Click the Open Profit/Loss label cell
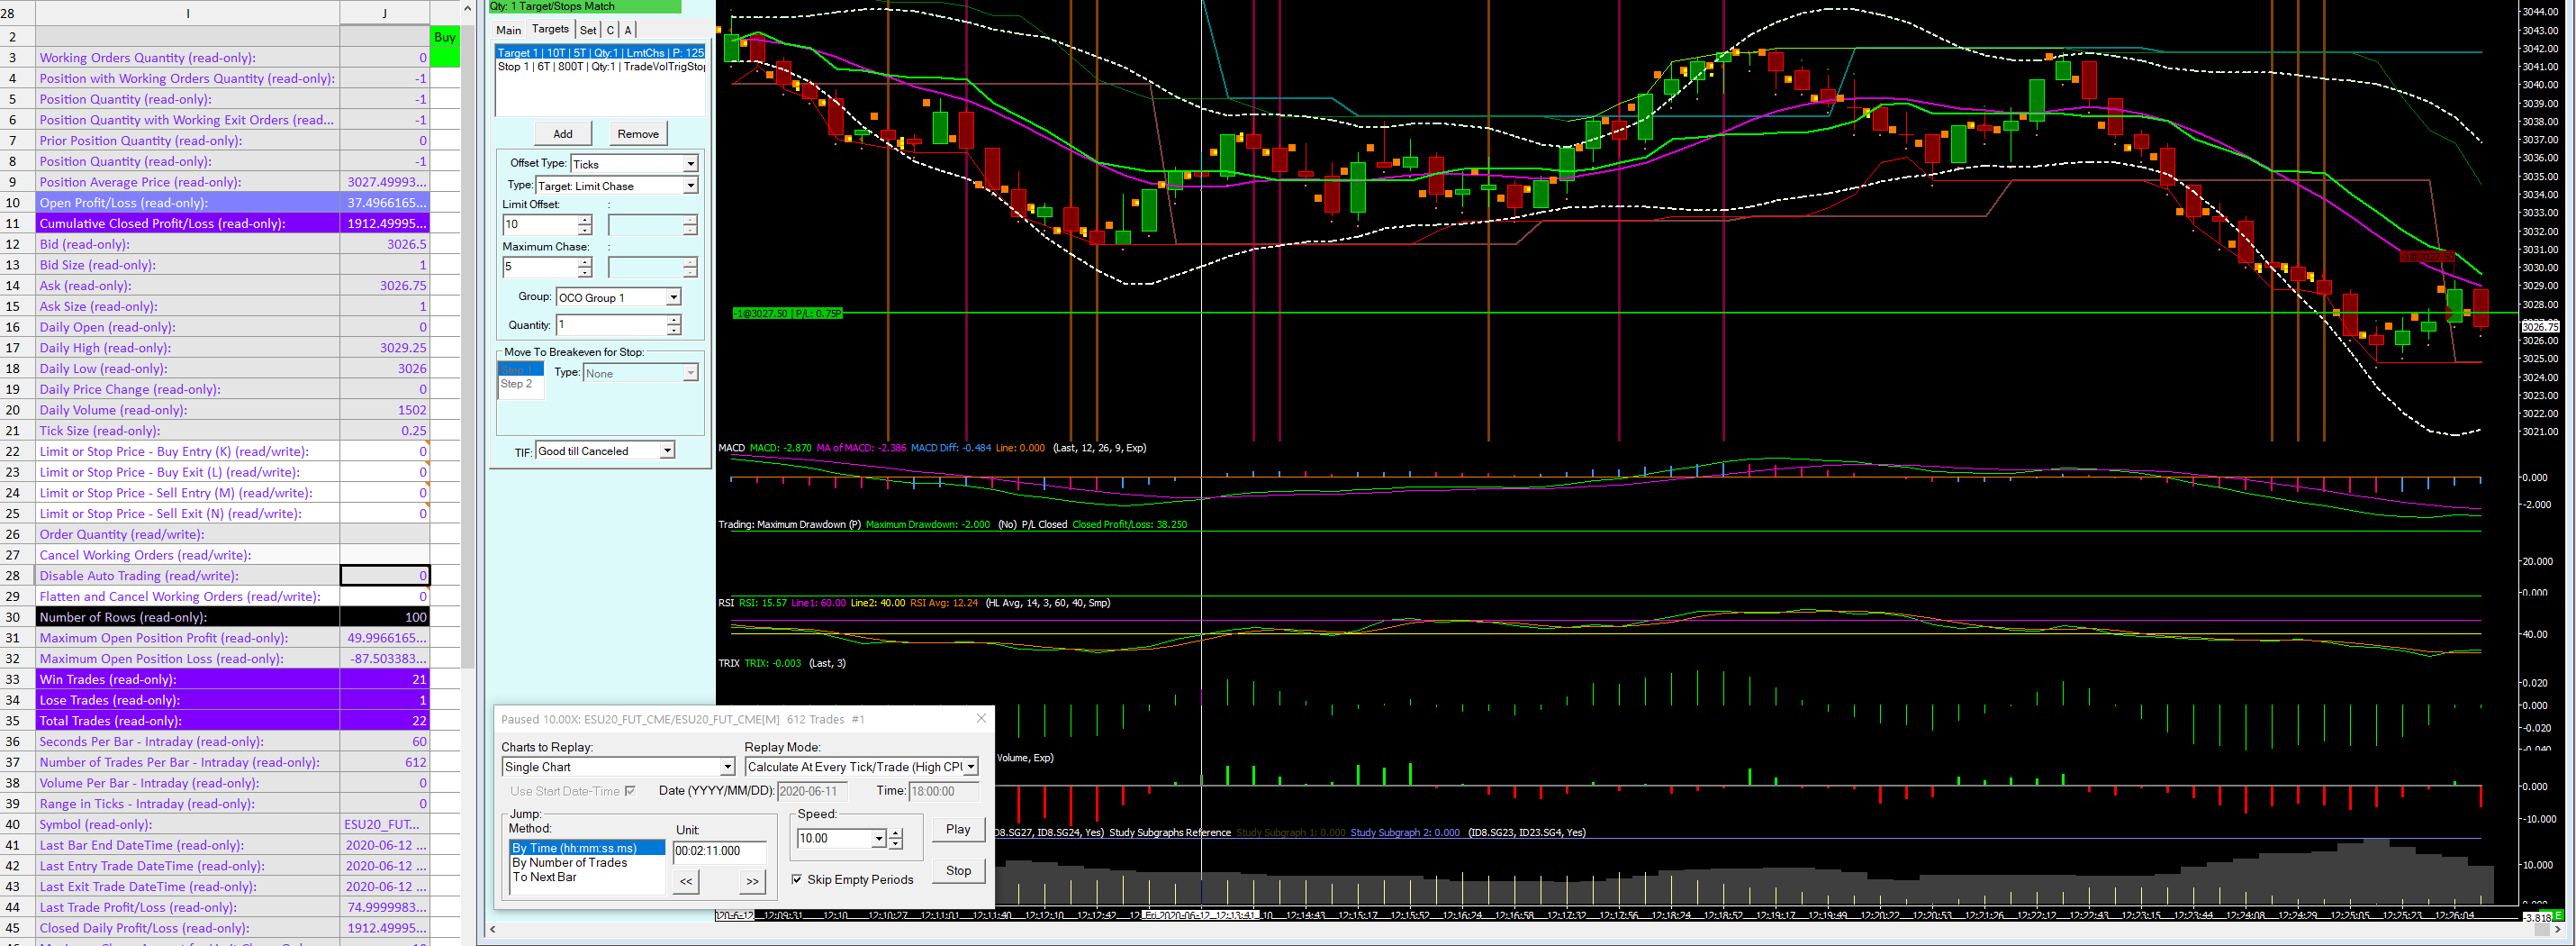 point(188,202)
